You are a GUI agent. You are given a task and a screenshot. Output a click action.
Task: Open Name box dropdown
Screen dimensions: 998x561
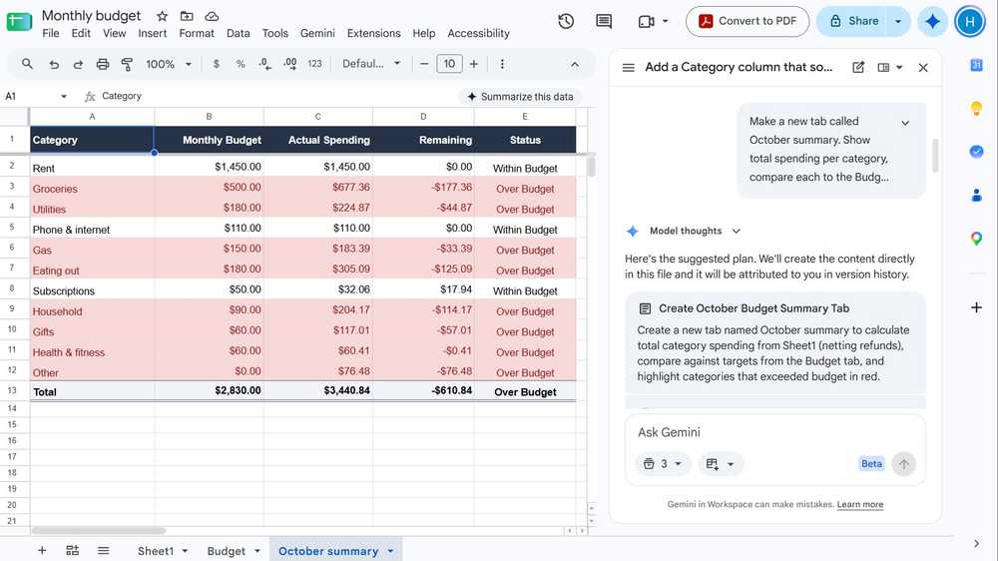(x=64, y=96)
